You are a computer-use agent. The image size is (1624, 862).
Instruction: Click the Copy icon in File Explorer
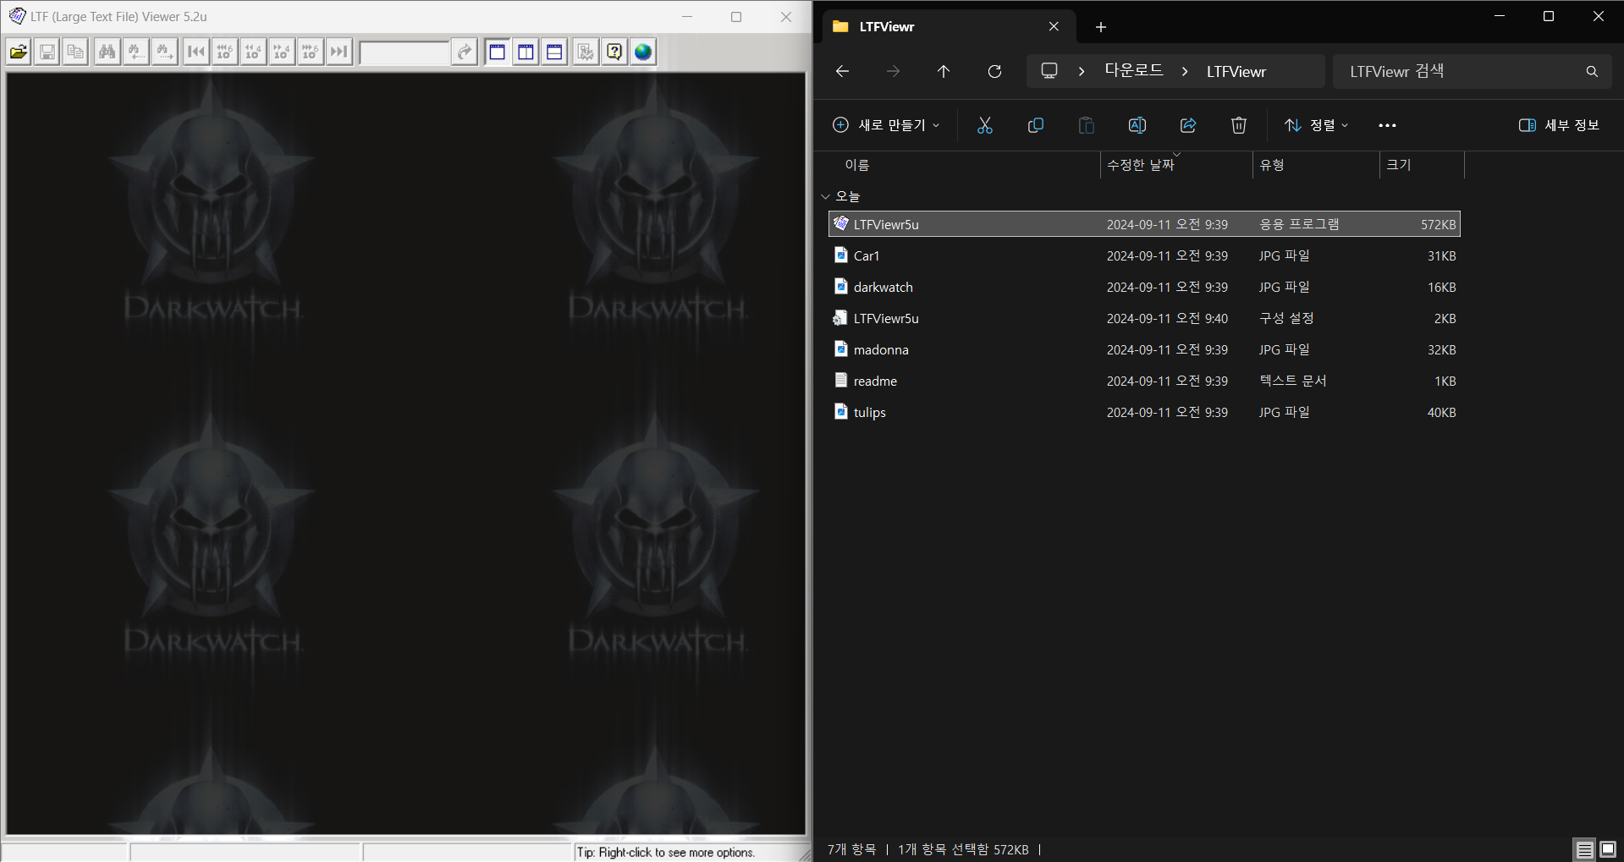click(1036, 125)
